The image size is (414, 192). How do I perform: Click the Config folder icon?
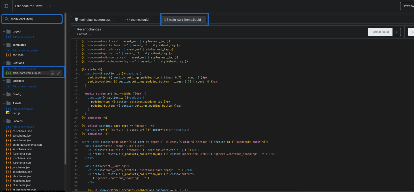click(9, 94)
